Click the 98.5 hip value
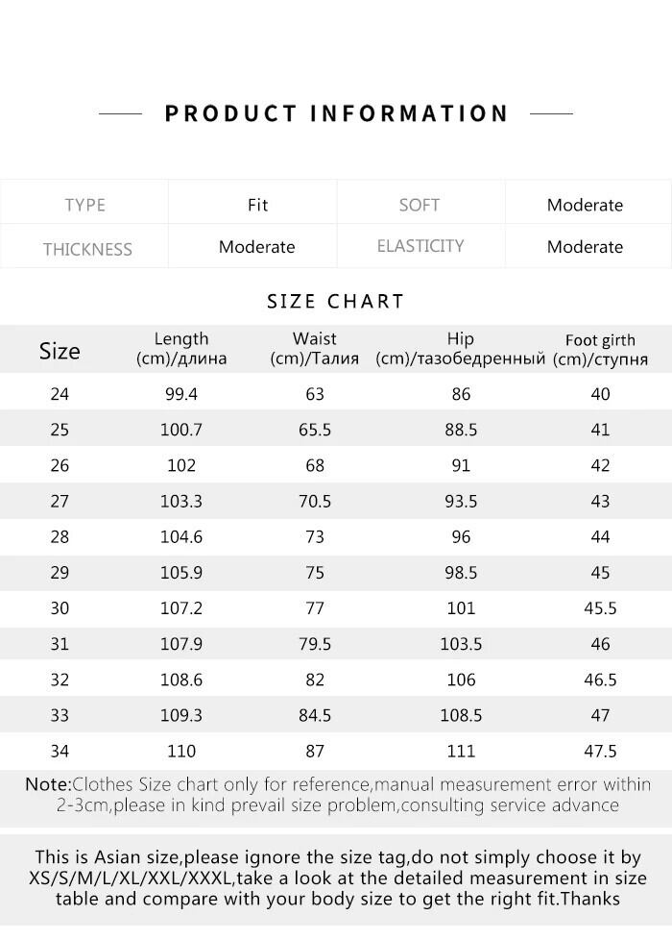Image resolution: width=672 pixels, height=940 pixels. click(461, 573)
